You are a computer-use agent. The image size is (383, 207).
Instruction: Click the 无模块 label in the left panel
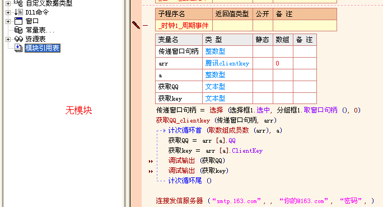click(78, 110)
